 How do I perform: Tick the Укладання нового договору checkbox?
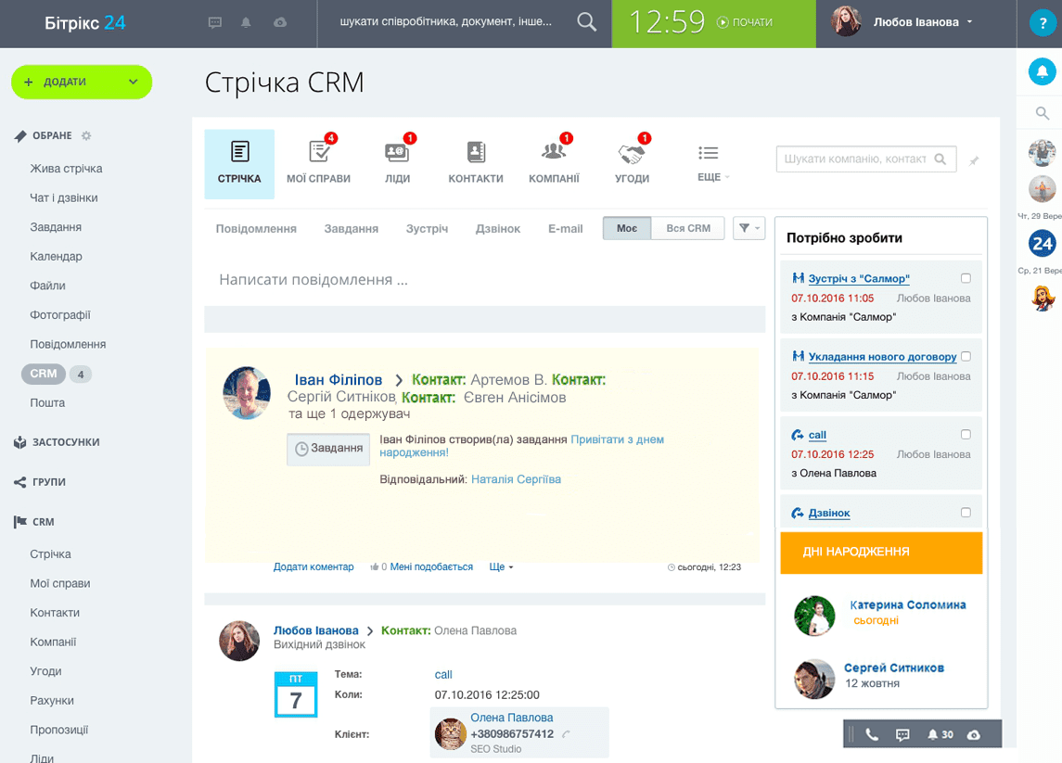click(966, 356)
